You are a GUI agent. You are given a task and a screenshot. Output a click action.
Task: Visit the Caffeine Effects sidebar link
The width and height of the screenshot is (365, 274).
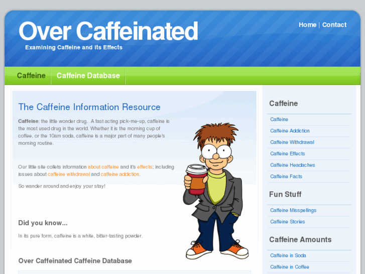tap(288, 154)
